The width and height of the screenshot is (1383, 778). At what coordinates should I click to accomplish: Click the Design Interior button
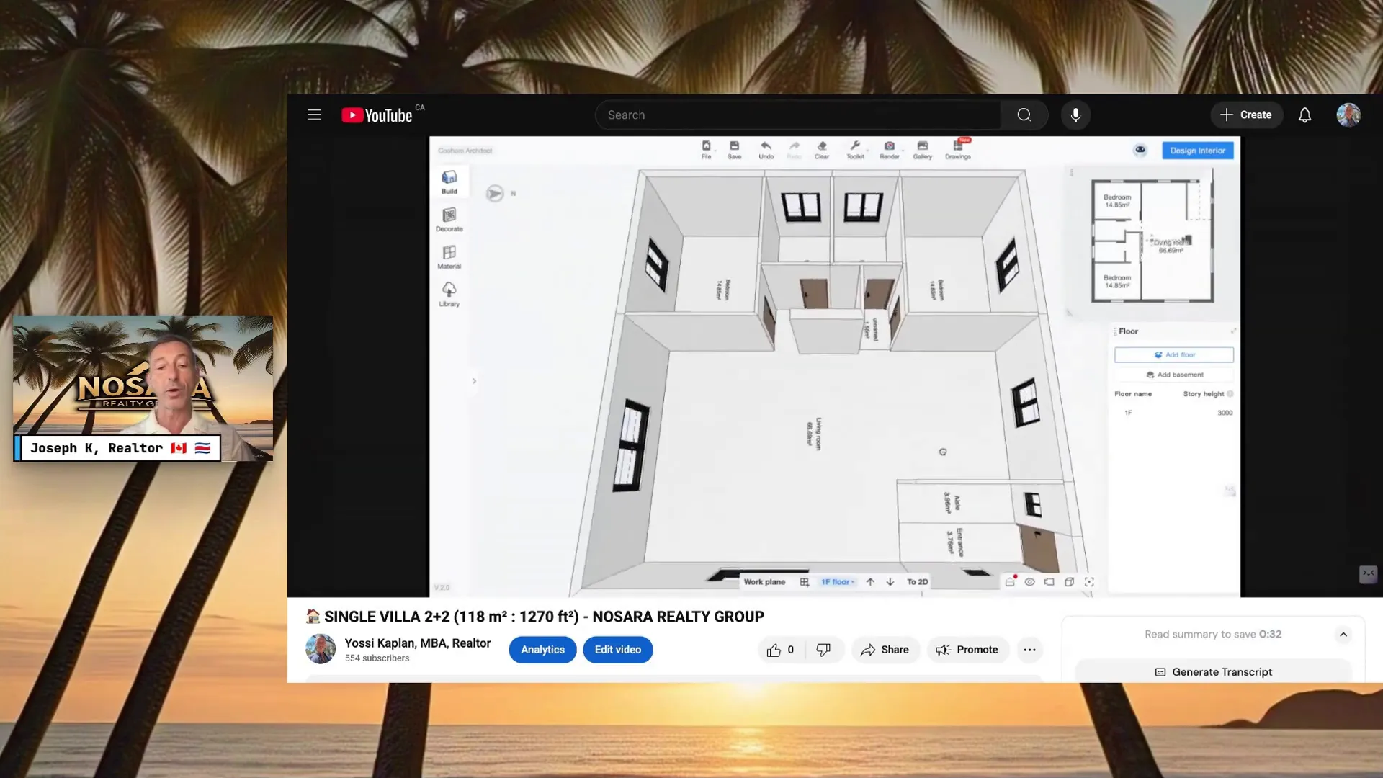(x=1197, y=151)
